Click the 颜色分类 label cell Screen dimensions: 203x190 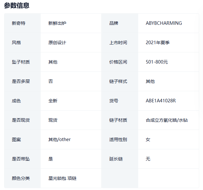pyautogui.click(x=21, y=178)
